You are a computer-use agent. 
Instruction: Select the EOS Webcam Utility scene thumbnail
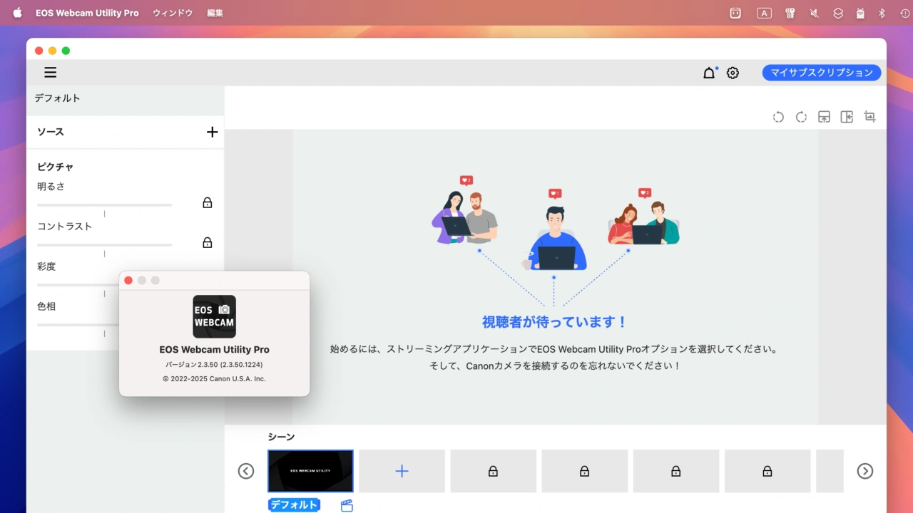[x=310, y=471]
